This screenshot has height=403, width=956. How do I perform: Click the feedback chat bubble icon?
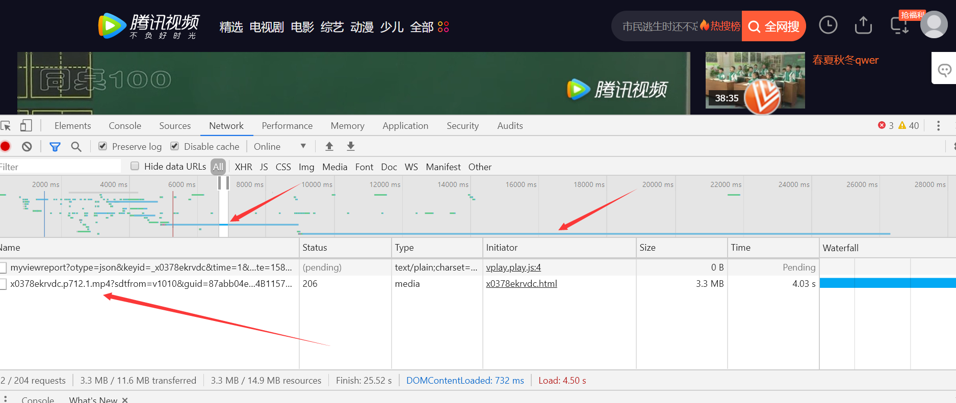pyautogui.click(x=944, y=70)
